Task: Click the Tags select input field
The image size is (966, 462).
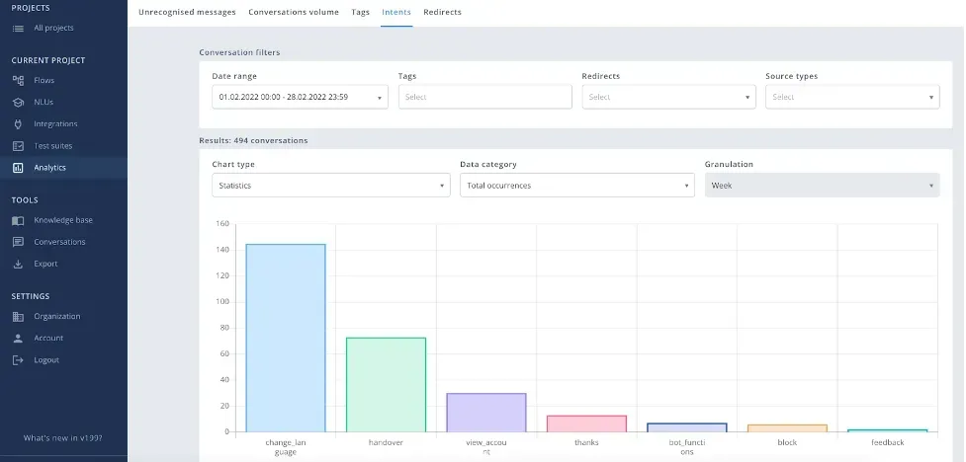Action: (485, 97)
